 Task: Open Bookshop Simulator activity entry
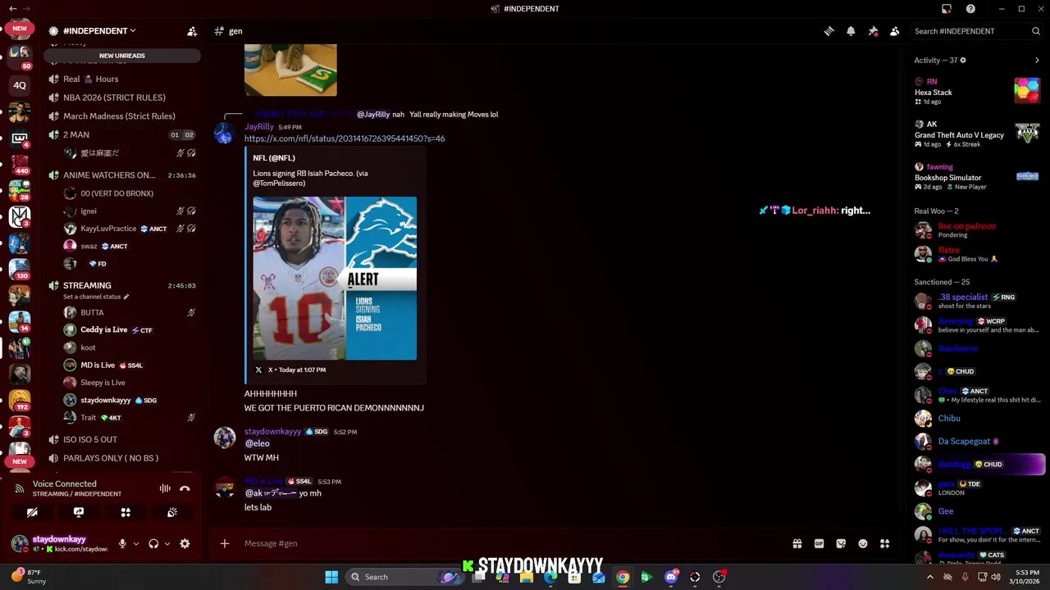click(977, 176)
